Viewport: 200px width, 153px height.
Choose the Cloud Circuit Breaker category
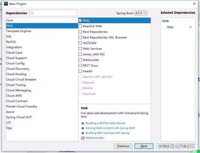click(42, 79)
